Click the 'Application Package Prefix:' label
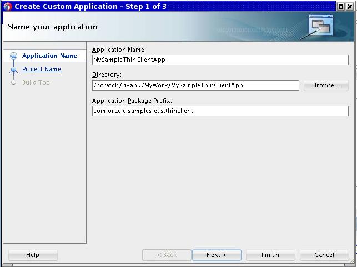Viewport: 357px width, 267px height. [132, 101]
